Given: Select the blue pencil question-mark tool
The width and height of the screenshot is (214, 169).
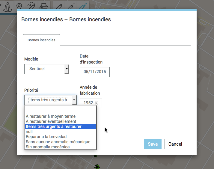Looking at the screenshot, I should pyautogui.click(x=83, y=6).
